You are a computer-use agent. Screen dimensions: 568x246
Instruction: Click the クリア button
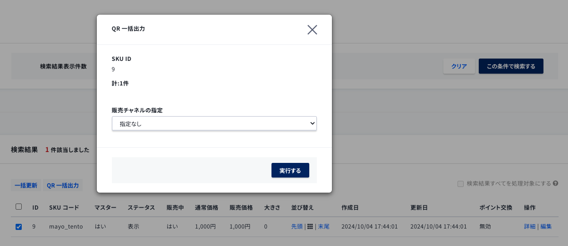coord(459,67)
